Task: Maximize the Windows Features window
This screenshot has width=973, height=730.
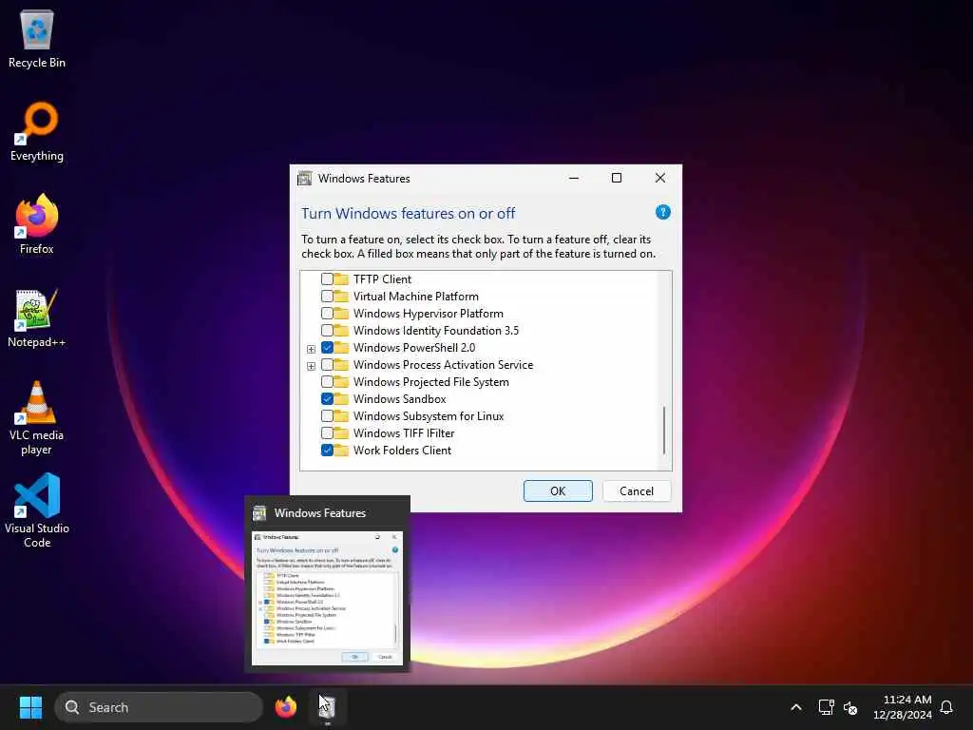Action: point(616,178)
